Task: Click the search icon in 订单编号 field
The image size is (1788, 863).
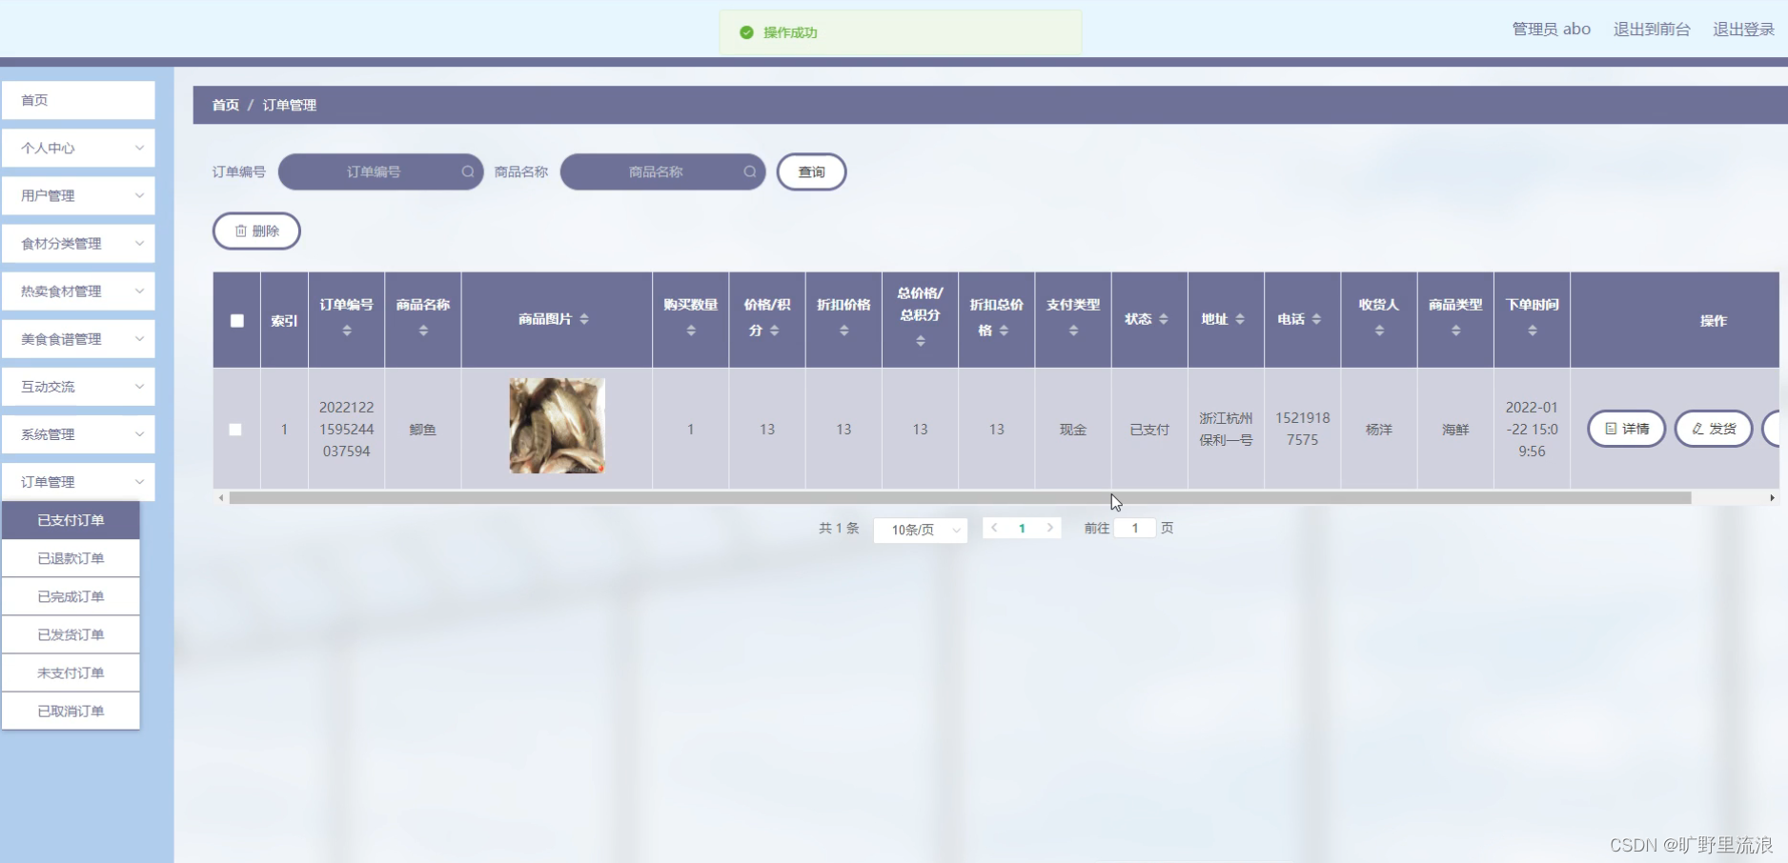Action: coord(468,172)
